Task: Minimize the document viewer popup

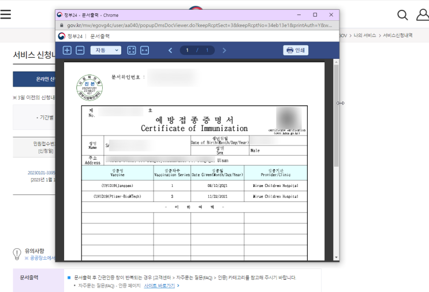Action: point(299,15)
